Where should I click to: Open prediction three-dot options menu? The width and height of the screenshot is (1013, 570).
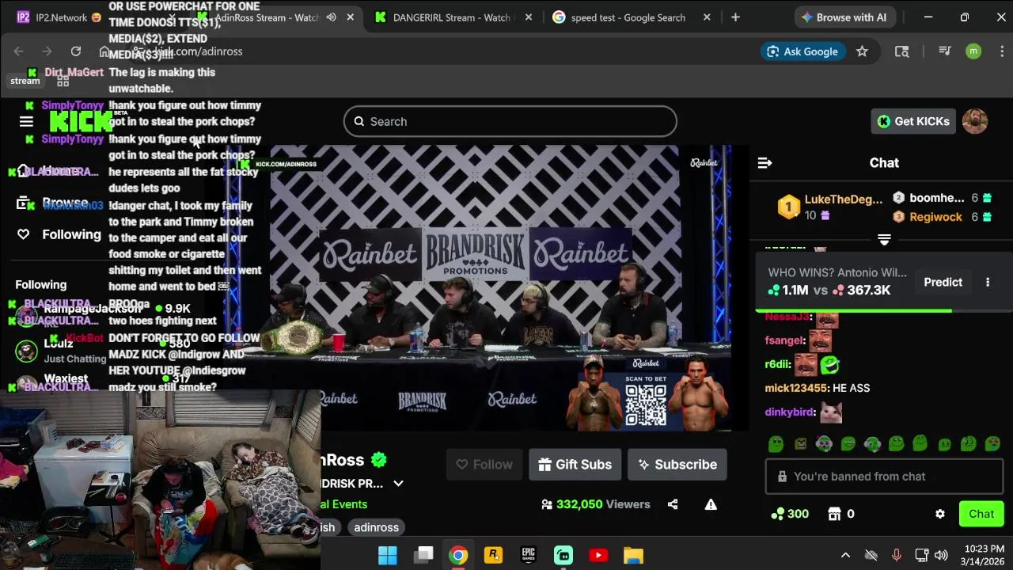coord(988,282)
